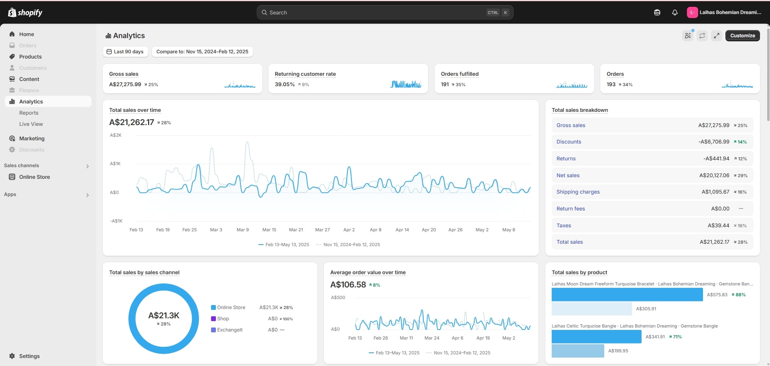Open Live View page
The image size is (770, 366).
31,124
